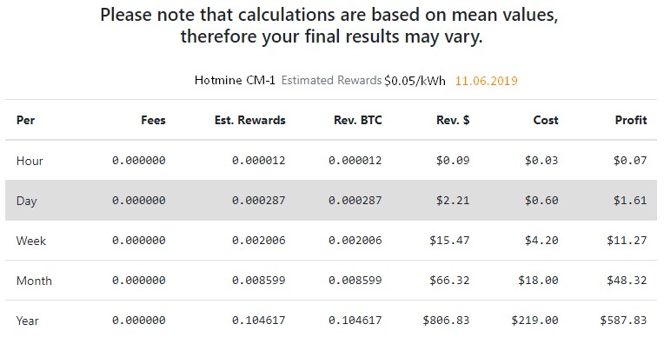Select the Month row label
The image size is (664, 344).
click(34, 281)
